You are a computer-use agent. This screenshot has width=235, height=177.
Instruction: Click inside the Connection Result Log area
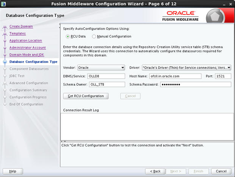point(147,127)
